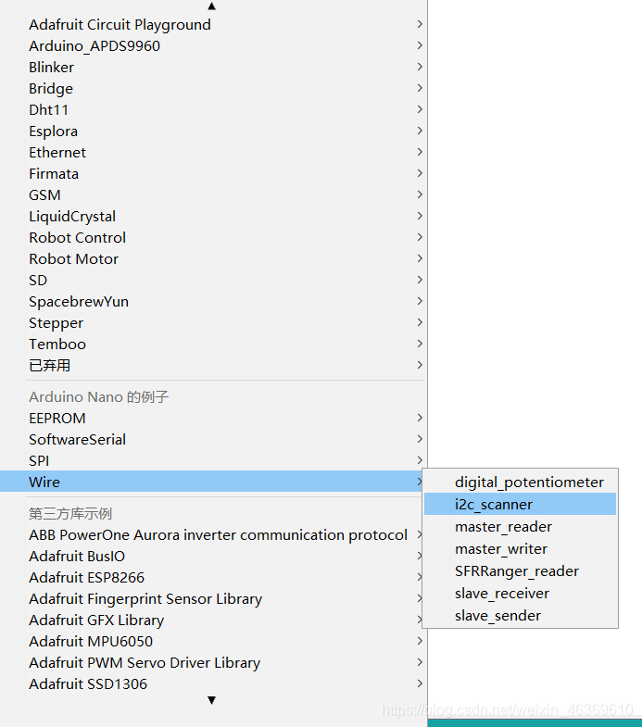Open the digital_potentiometer Wire example
Image resolution: width=642 pixels, height=727 pixels.
(520, 483)
